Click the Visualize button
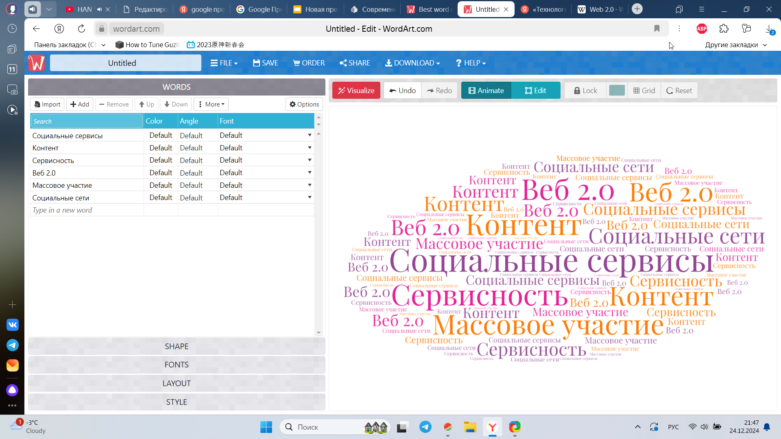The height and width of the screenshot is (439, 781). pyautogui.click(x=356, y=90)
